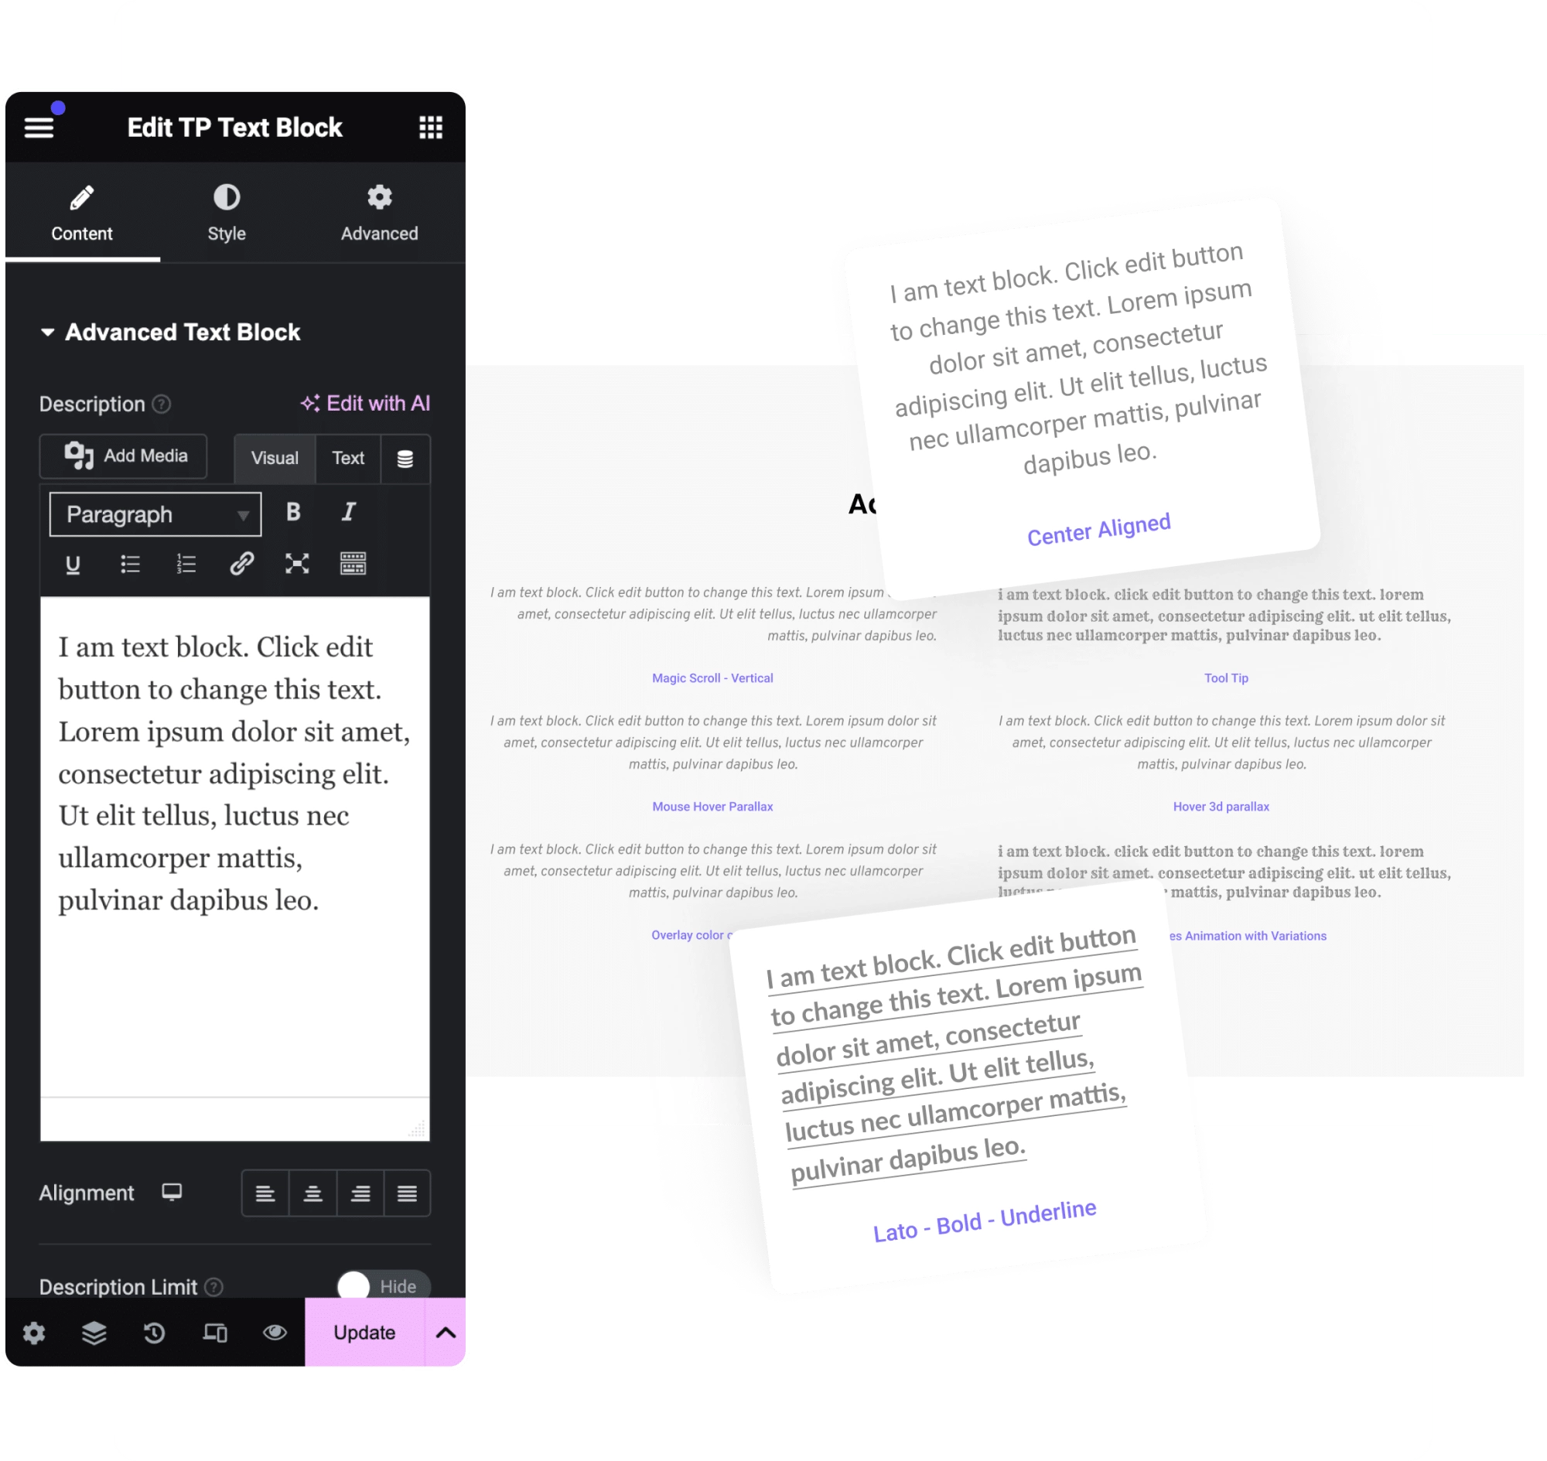Open the Paragraph format dropdown
The width and height of the screenshot is (1547, 1461).
(x=152, y=512)
